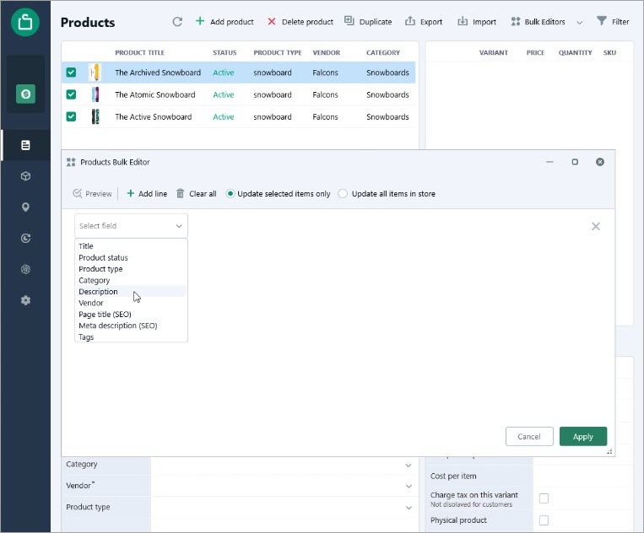Choose Meta description (SEO) from list
Screen dimensions: 644x533
[118, 326]
